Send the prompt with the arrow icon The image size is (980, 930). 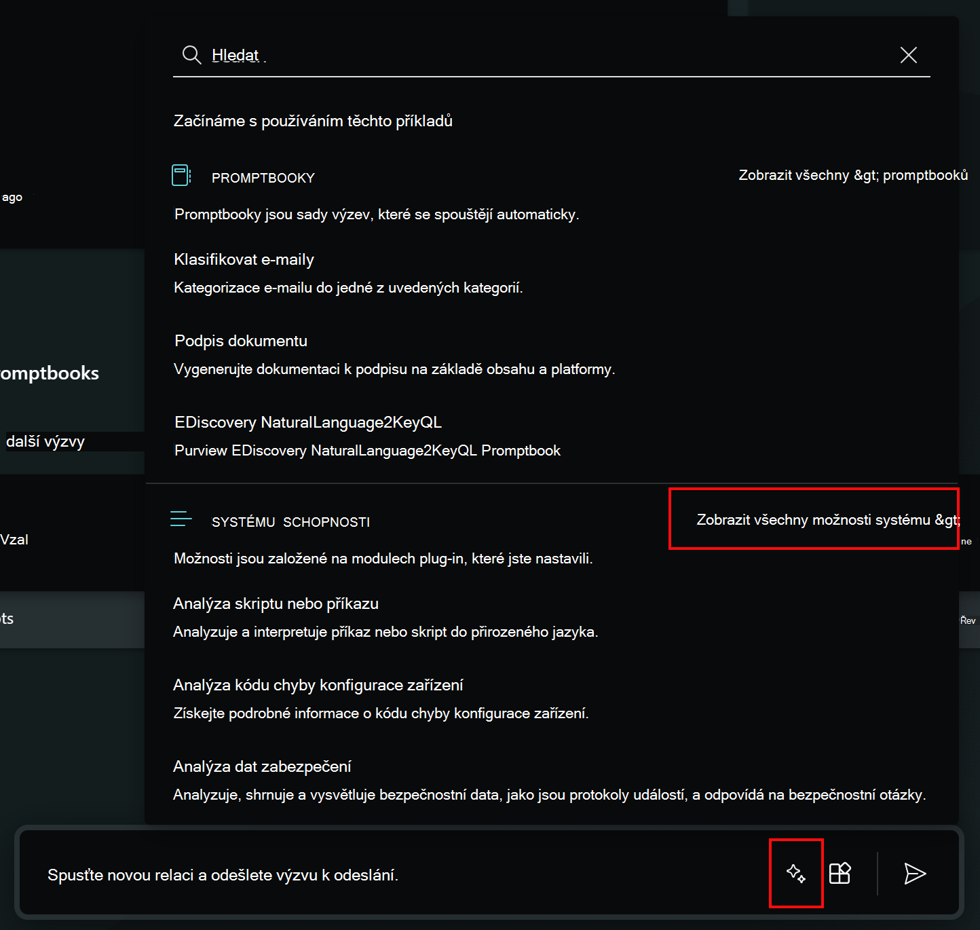[x=915, y=874]
